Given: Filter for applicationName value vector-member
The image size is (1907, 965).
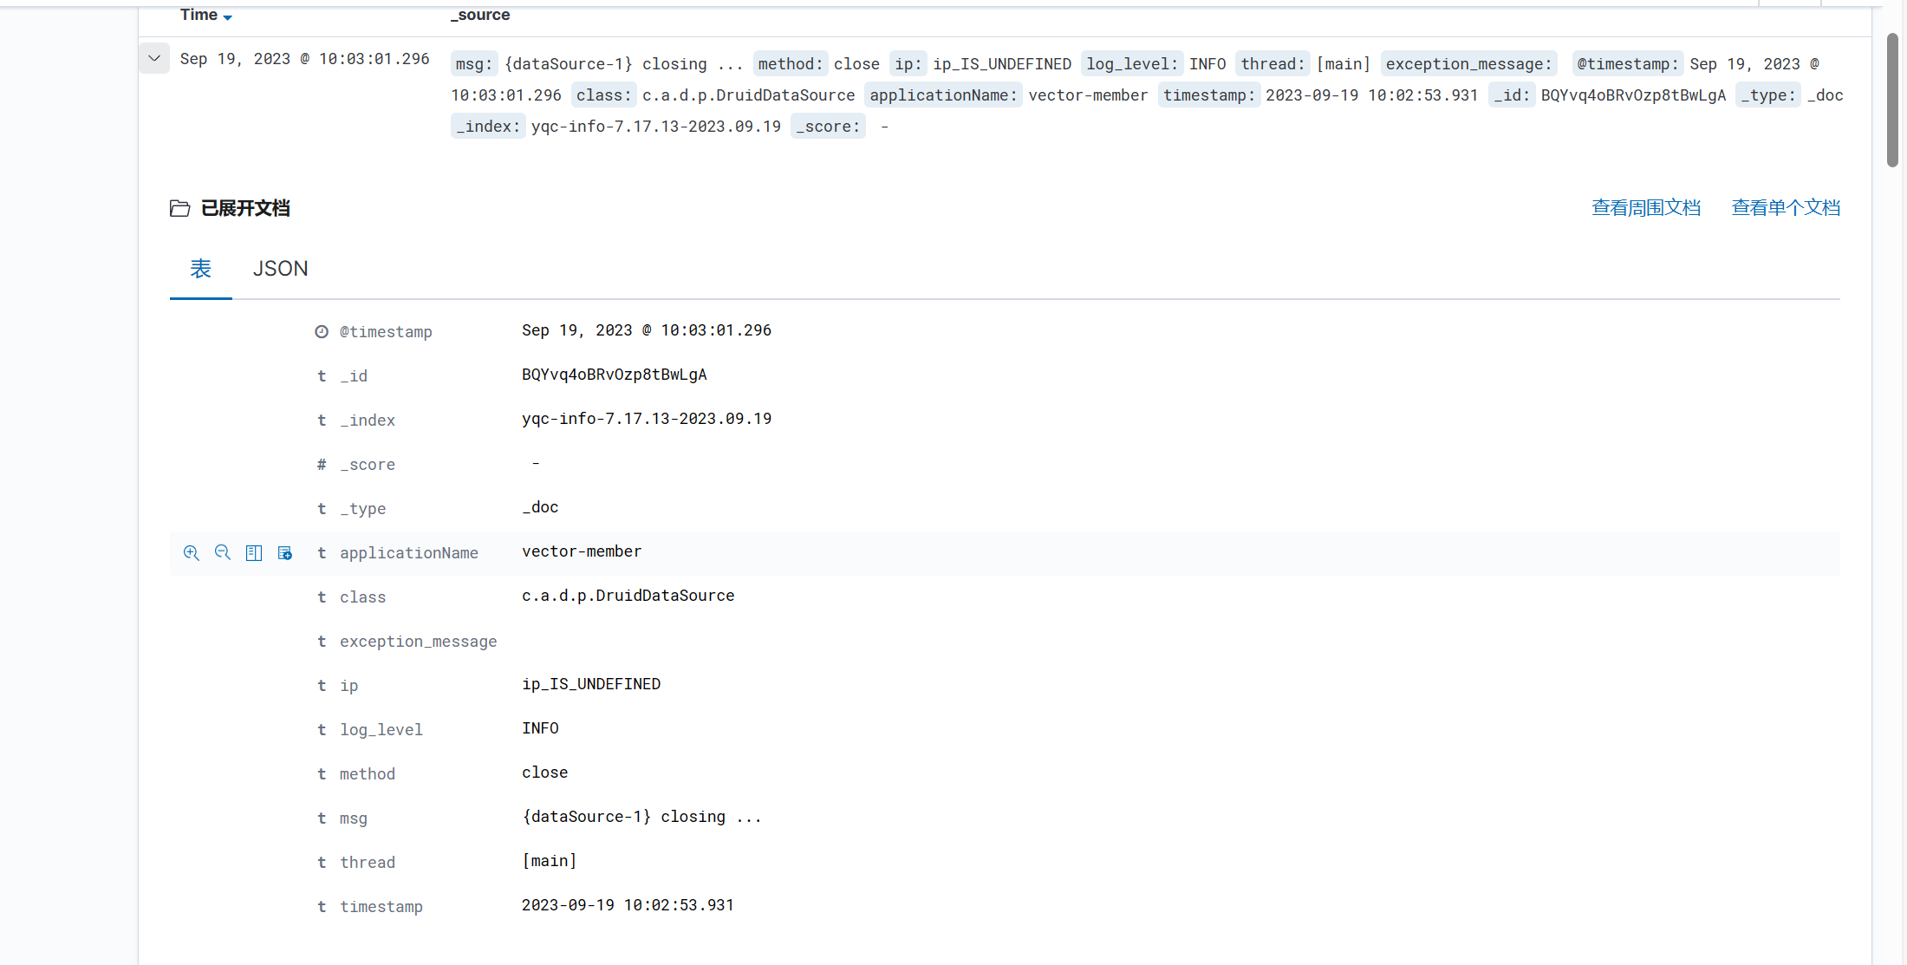Looking at the screenshot, I should click(192, 553).
